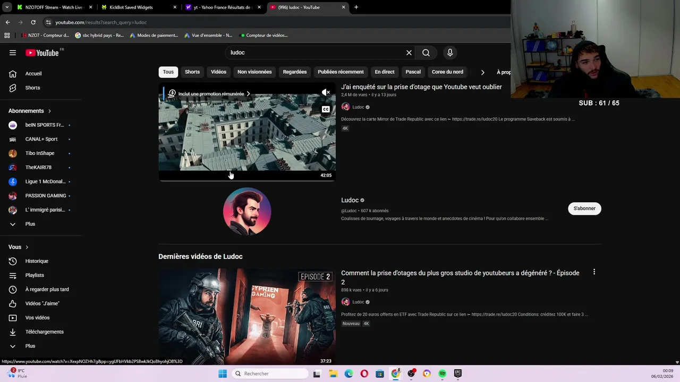Open the YouTube hamburger guide menu
The height and width of the screenshot is (382, 680).
coord(13,53)
